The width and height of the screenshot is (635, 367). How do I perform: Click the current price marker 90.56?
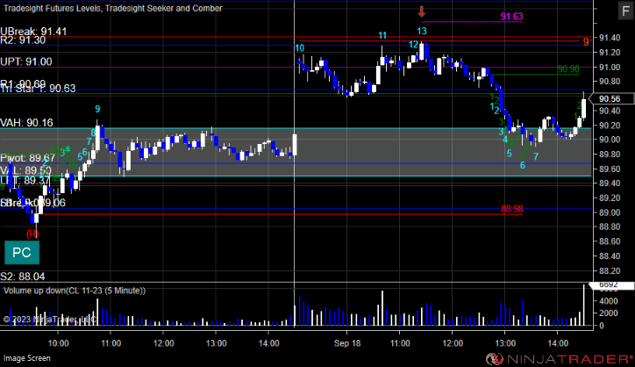pyautogui.click(x=612, y=98)
